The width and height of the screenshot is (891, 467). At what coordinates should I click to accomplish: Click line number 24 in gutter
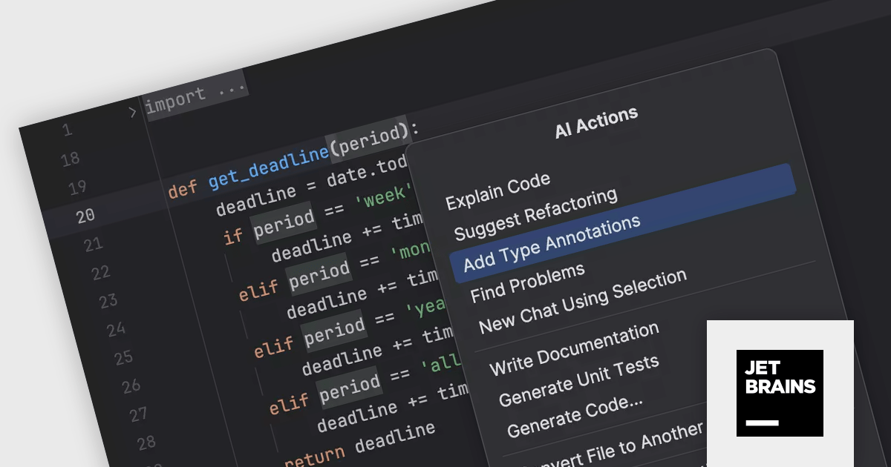pos(116,329)
